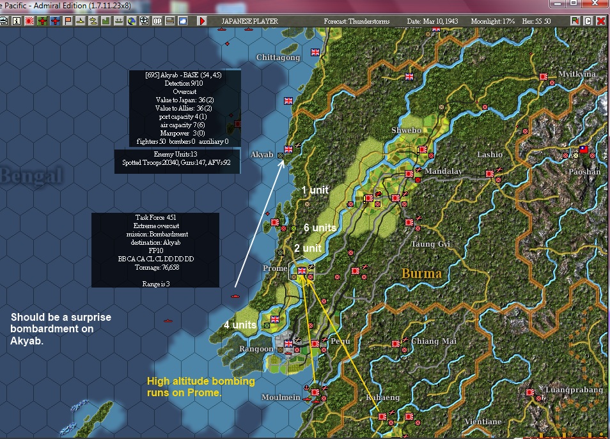This screenshot has width=610, height=439.
Task: Click the red End Turn arrow
Action: point(202,21)
